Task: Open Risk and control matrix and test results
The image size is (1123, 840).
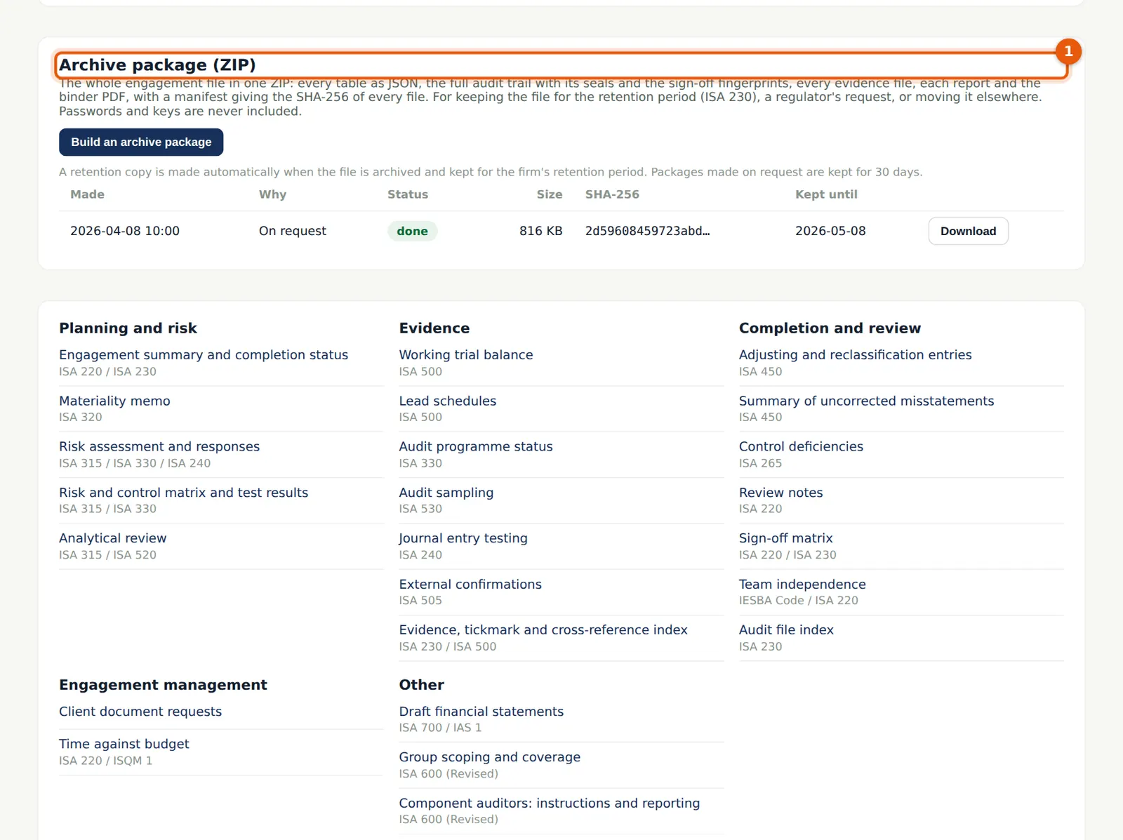Action: click(x=184, y=493)
